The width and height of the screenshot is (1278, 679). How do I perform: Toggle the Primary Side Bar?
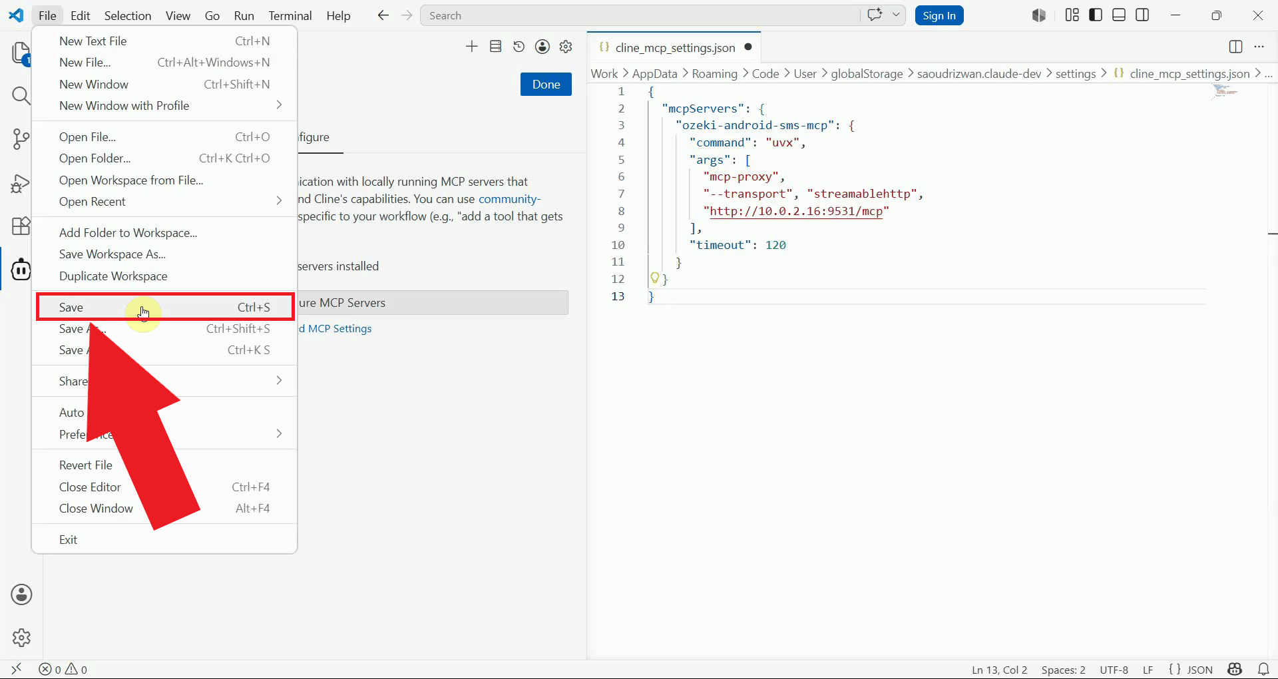1096,15
